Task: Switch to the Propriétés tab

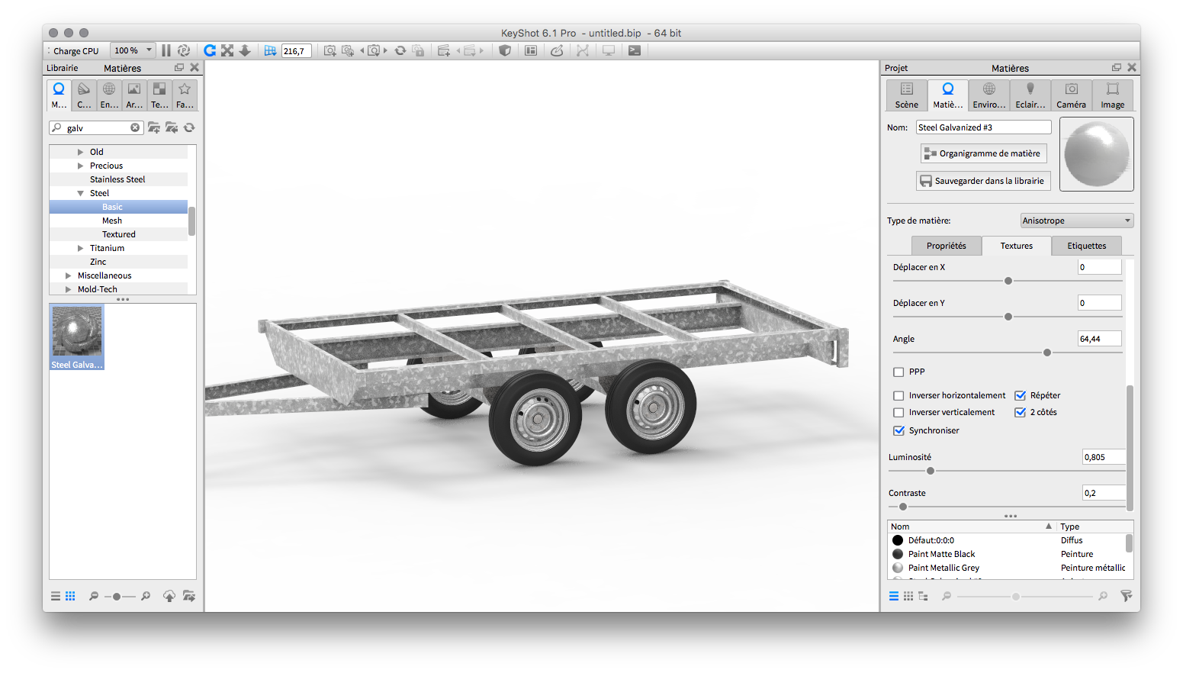Action: [946, 246]
